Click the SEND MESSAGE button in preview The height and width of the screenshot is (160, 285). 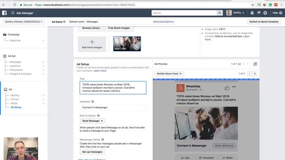(x=224, y=146)
